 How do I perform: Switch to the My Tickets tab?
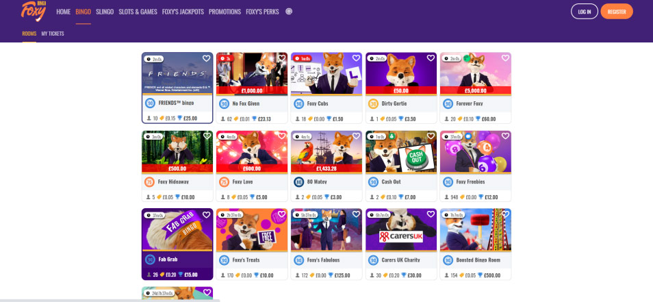tap(53, 34)
